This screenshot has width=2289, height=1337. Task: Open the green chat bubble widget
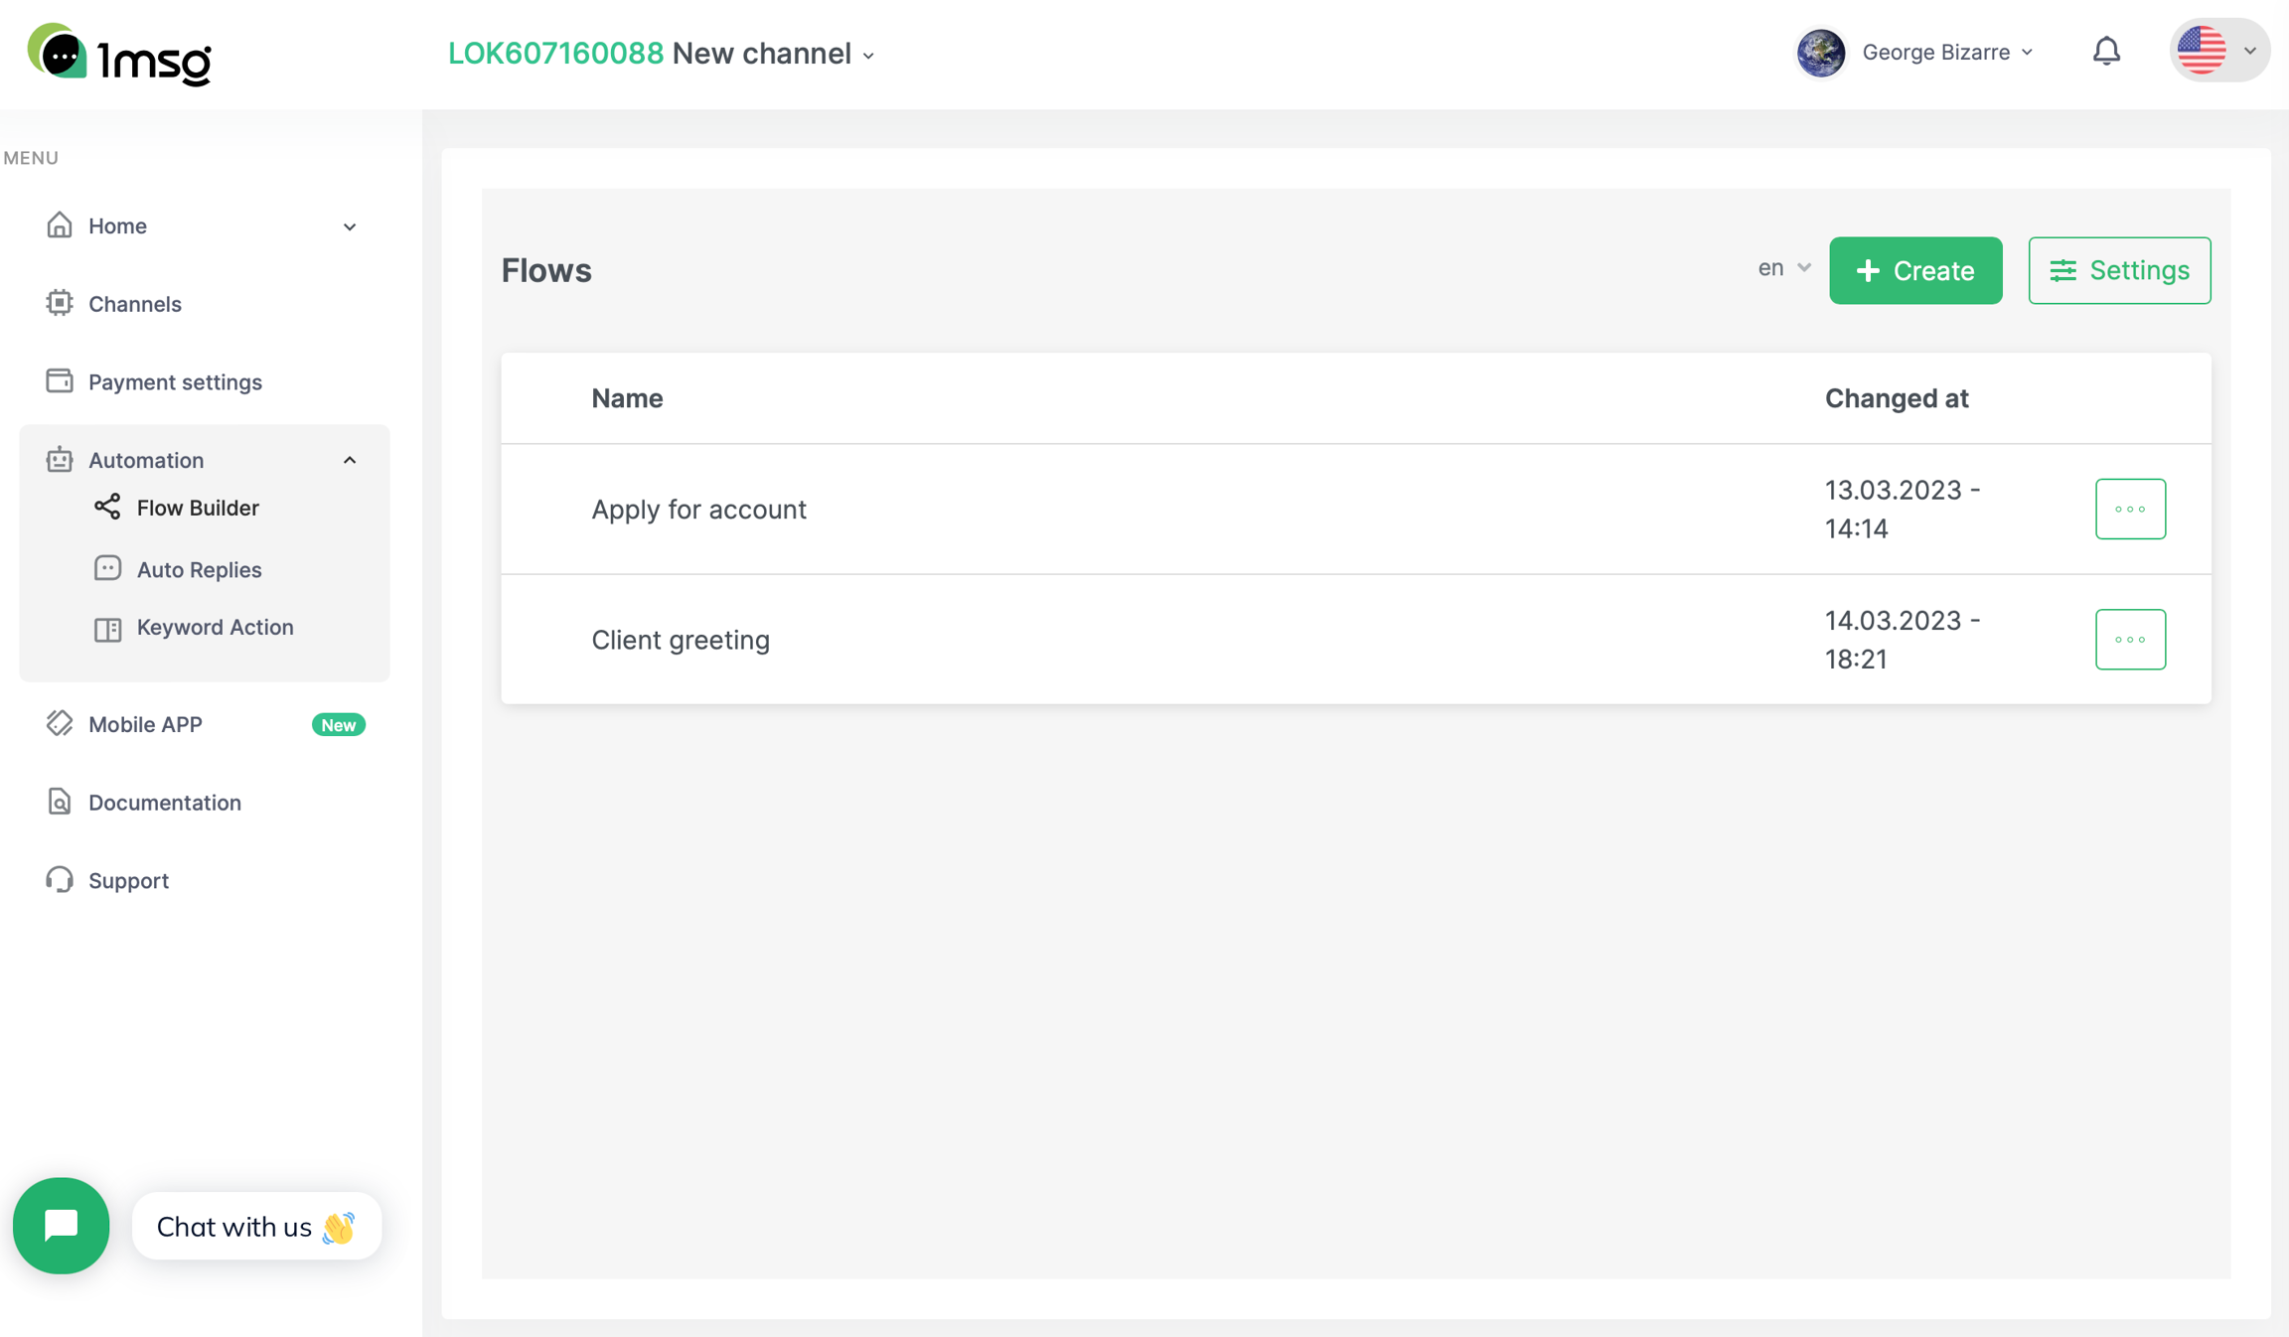click(x=62, y=1226)
